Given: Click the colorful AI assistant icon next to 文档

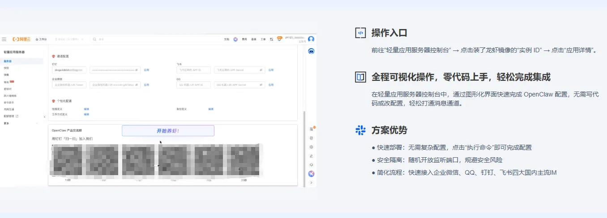Looking at the screenshot, I should click(235, 39).
